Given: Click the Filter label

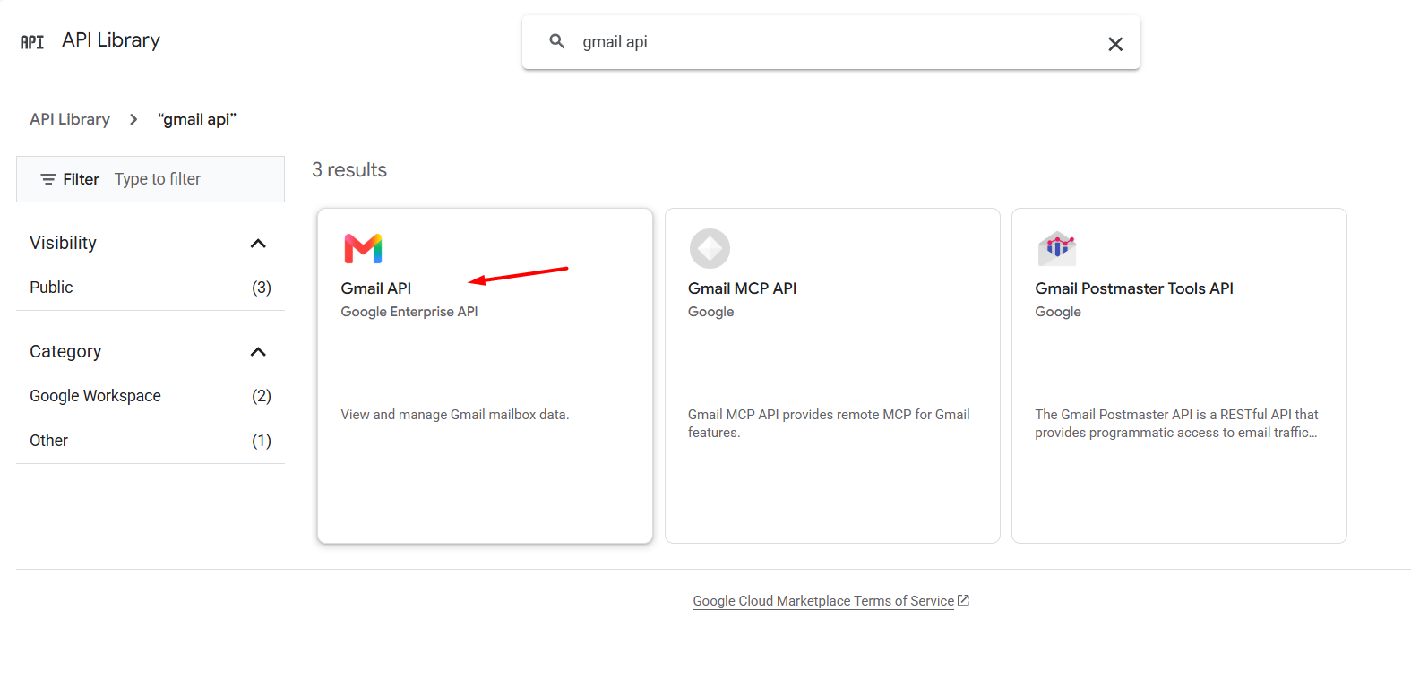Looking at the screenshot, I should [81, 179].
